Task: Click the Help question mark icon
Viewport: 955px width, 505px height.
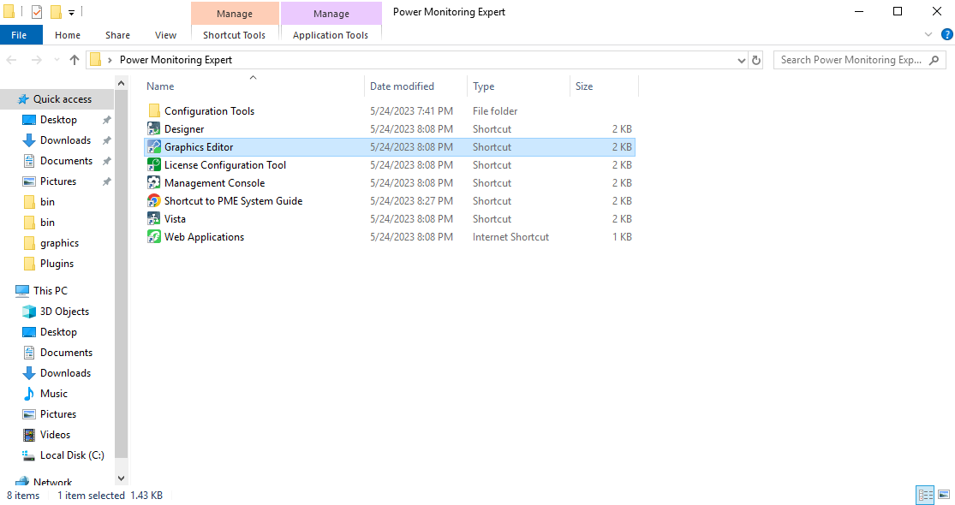Action: tap(946, 35)
